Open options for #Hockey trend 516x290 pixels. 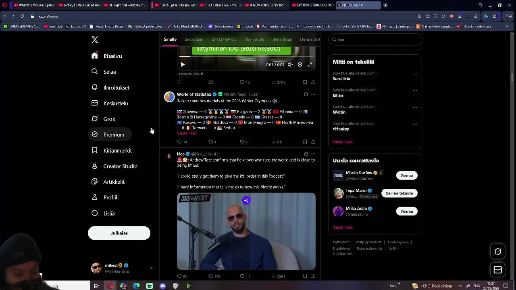pyautogui.click(x=415, y=124)
